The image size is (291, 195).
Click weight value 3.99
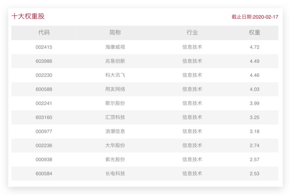tap(254, 103)
